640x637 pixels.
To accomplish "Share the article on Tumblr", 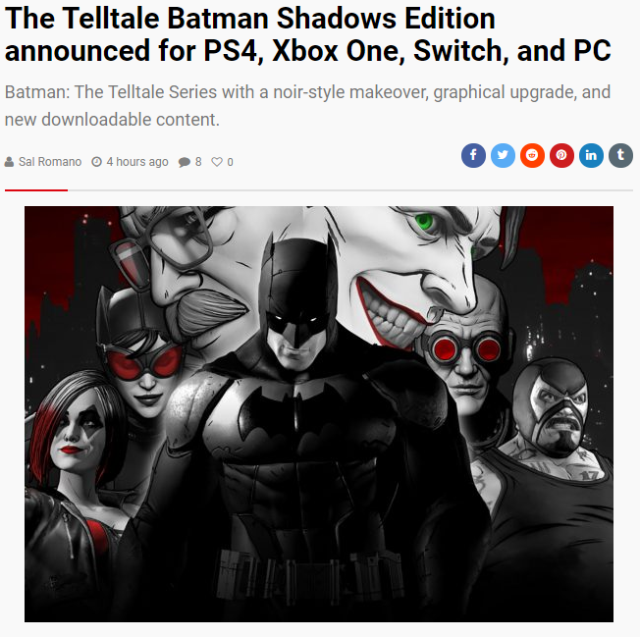I will pyautogui.click(x=620, y=155).
